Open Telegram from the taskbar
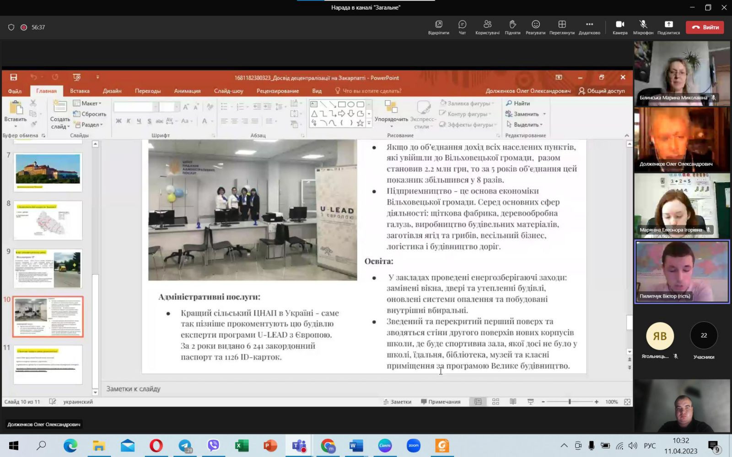Image resolution: width=732 pixels, height=457 pixels. [185, 446]
